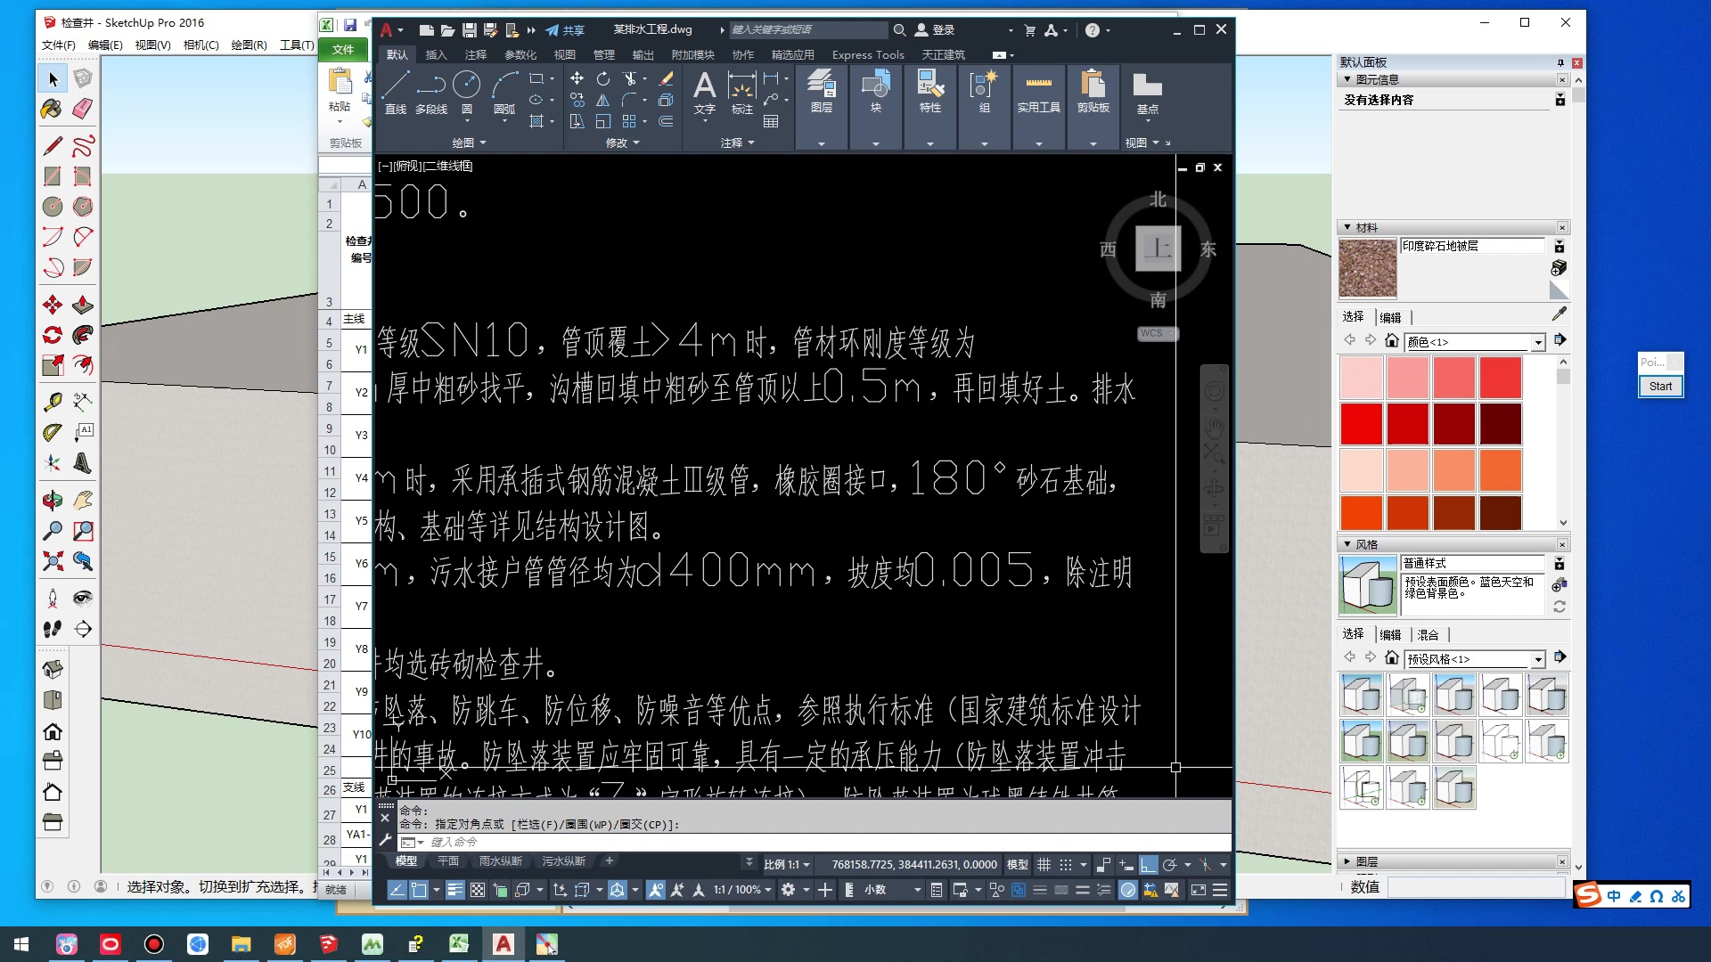Image resolution: width=1711 pixels, height=962 pixels.
Task: Open the 颜色<1> dropdown in Materials panel
Action: [1539, 342]
